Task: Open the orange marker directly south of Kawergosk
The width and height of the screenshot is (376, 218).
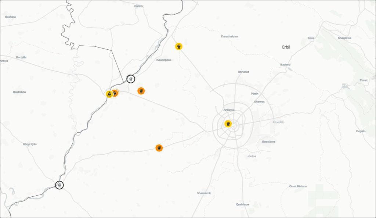Action: click(x=141, y=91)
